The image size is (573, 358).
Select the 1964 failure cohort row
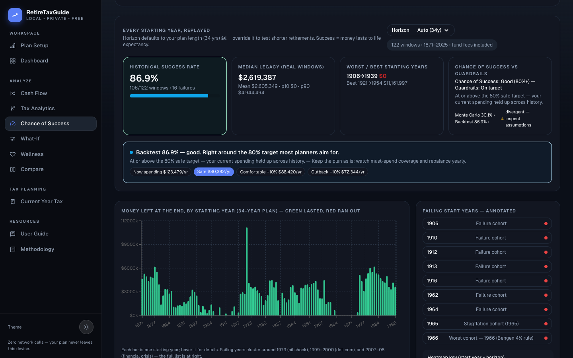pos(487,309)
